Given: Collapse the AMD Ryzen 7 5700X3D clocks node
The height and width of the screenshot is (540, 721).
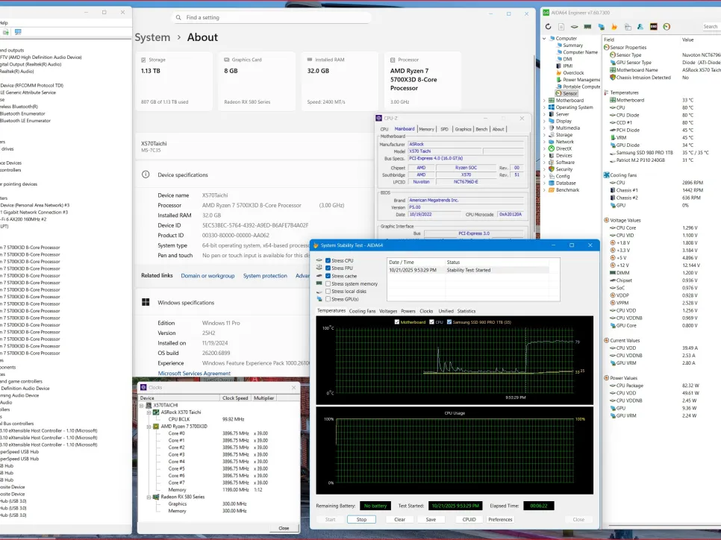Looking at the screenshot, I should coord(148,427).
